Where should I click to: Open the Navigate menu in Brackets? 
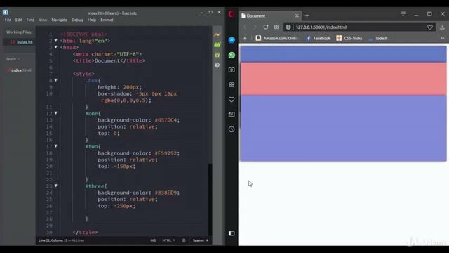(x=59, y=20)
